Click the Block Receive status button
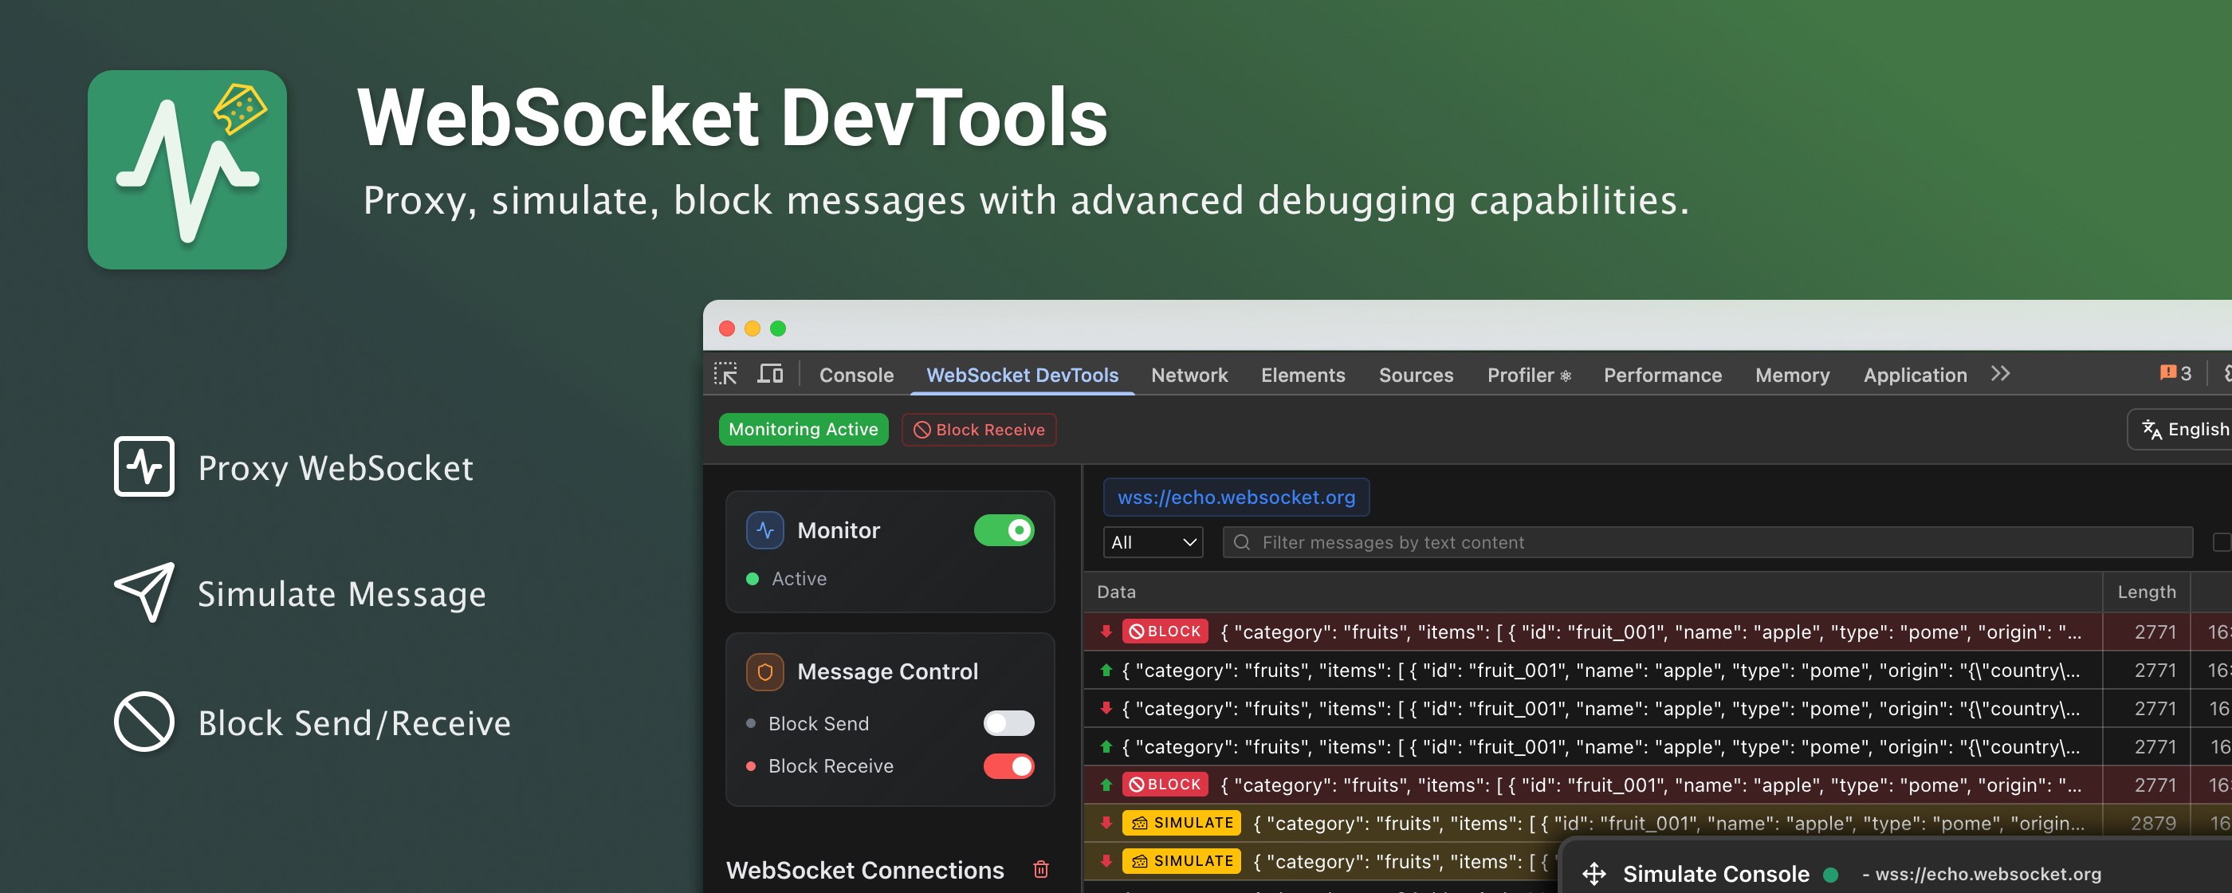 pyautogui.click(x=978, y=429)
